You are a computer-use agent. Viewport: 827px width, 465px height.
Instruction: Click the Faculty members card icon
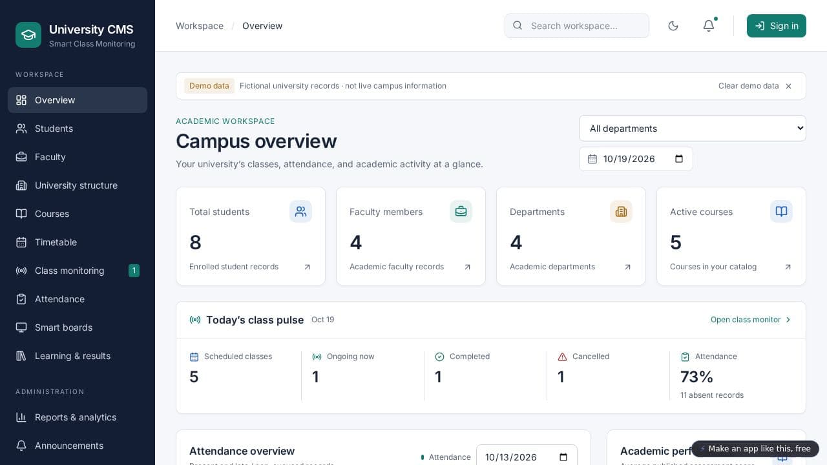pyautogui.click(x=461, y=211)
